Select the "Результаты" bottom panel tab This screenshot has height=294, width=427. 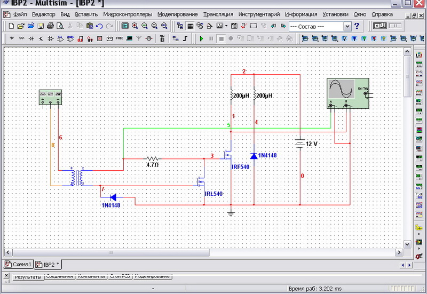(x=28, y=276)
